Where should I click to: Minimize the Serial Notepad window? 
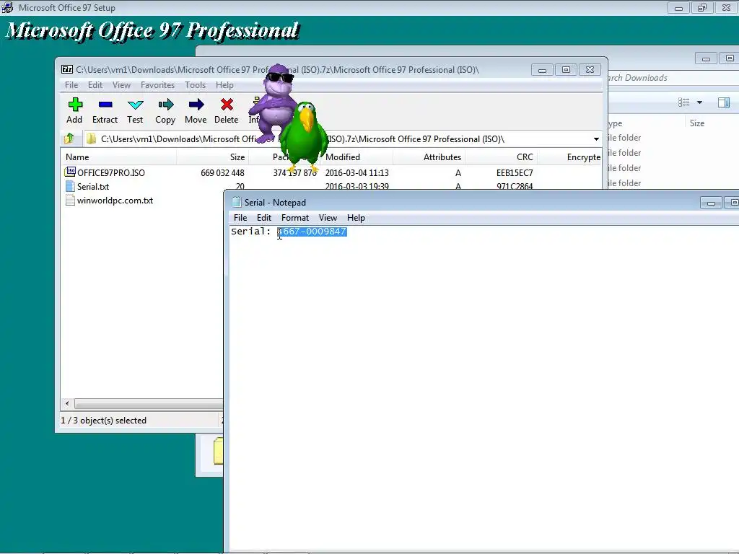(x=711, y=203)
